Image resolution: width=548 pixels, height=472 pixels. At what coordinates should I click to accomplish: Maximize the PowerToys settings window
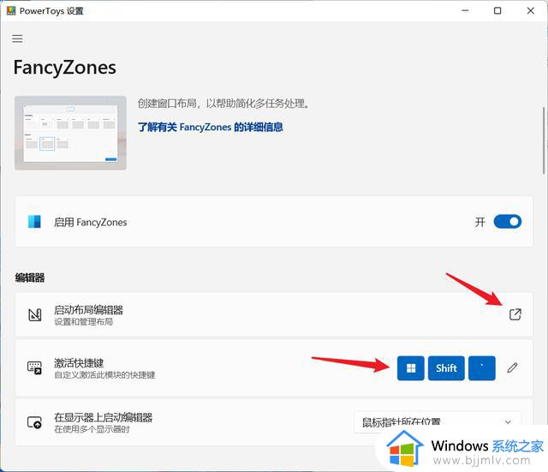point(497,11)
